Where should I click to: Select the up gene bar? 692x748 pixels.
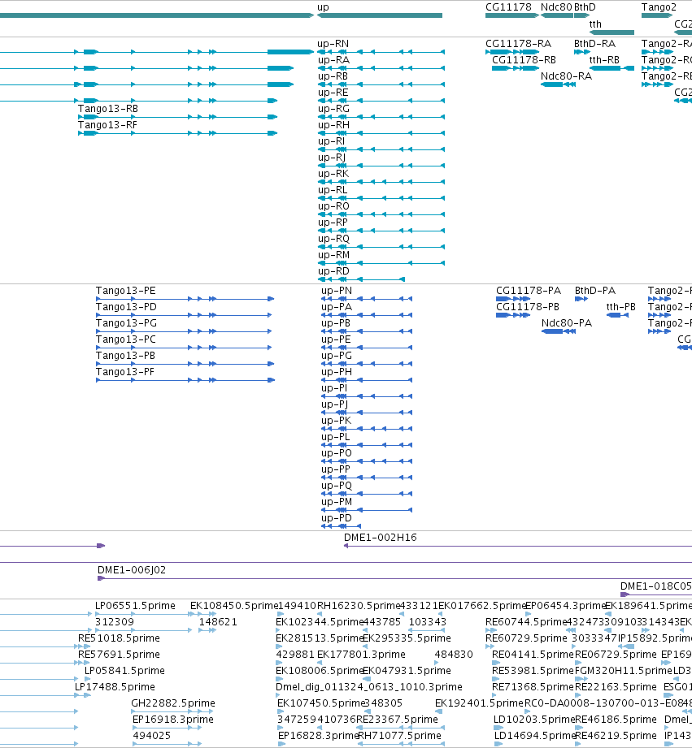380,15
